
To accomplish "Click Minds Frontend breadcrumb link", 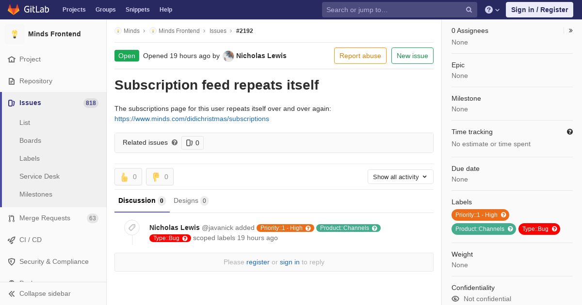I will point(179,30).
